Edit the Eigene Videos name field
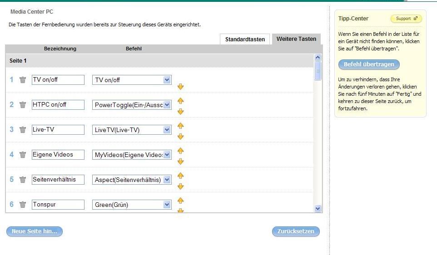The height and width of the screenshot is (255, 437). pyautogui.click(x=58, y=155)
